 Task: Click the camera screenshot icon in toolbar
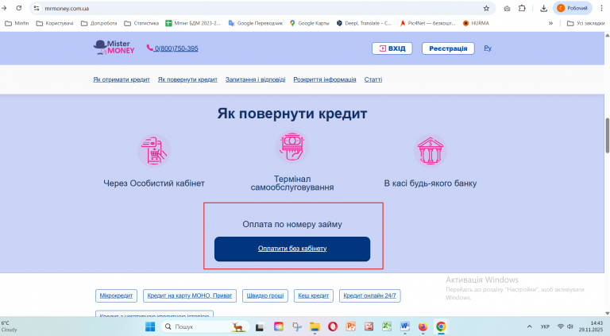tap(507, 8)
